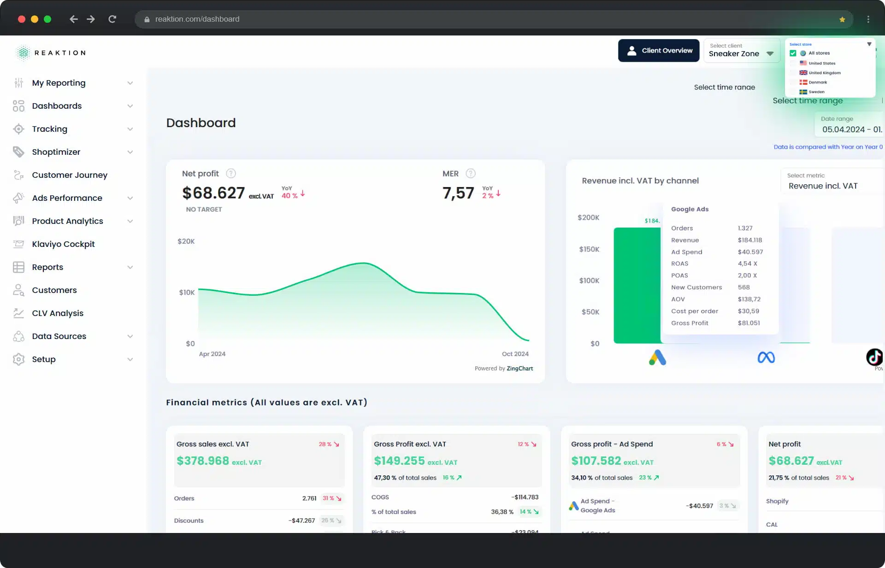
Task: Open the Sneaker Zone client dropdown
Action: tap(742, 50)
